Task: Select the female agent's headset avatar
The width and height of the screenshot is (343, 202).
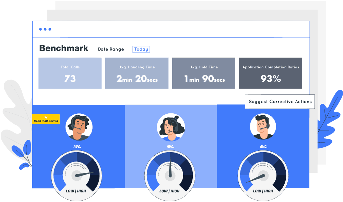Action: click(x=170, y=127)
